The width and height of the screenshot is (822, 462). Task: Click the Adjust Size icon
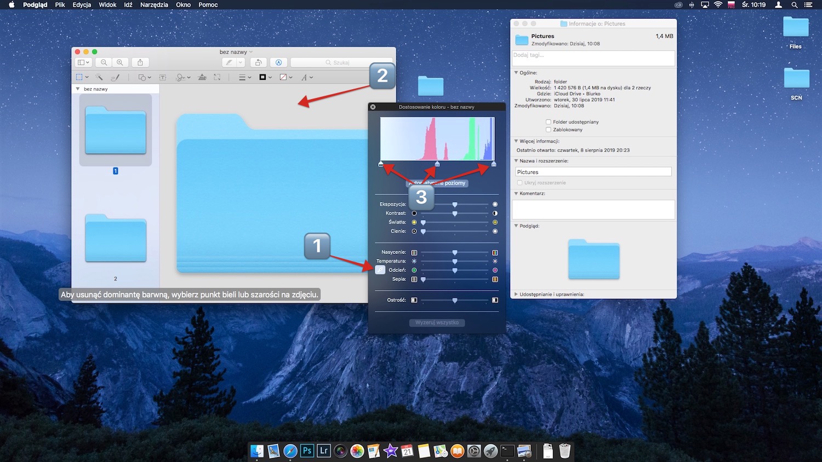[x=218, y=77]
